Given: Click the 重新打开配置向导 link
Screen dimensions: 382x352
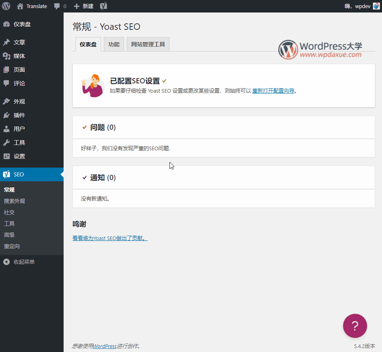Looking at the screenshot, I should [273, 91].
